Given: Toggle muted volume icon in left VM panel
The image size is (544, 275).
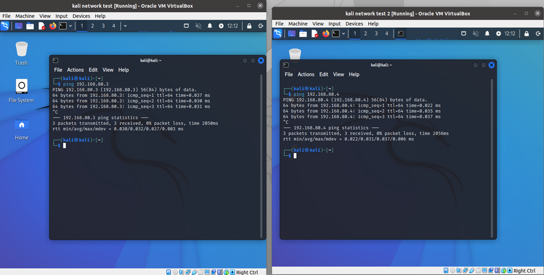Looking at the screenshot, I should (x=199, y=26).
